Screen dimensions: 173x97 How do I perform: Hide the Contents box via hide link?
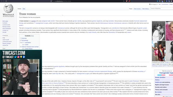[x=32, y=36]
